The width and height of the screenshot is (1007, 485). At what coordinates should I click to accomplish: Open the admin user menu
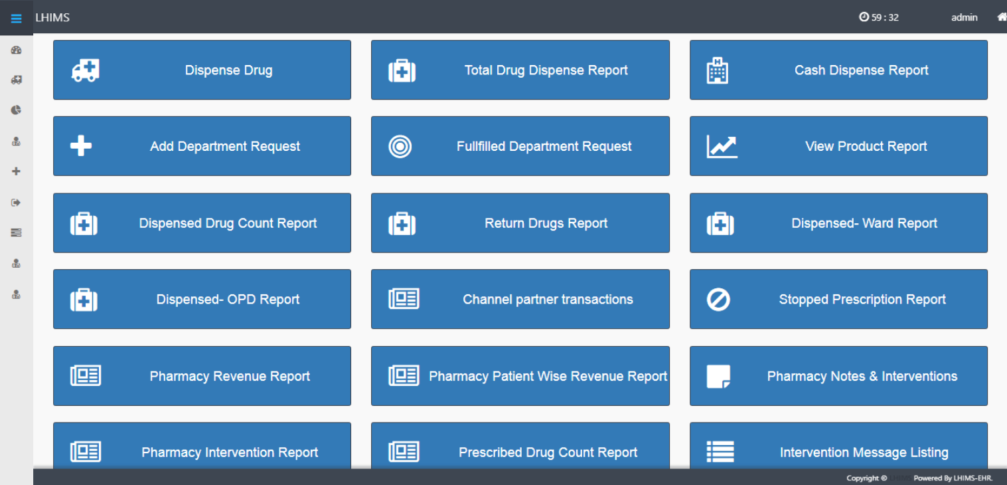pos(964,17)
